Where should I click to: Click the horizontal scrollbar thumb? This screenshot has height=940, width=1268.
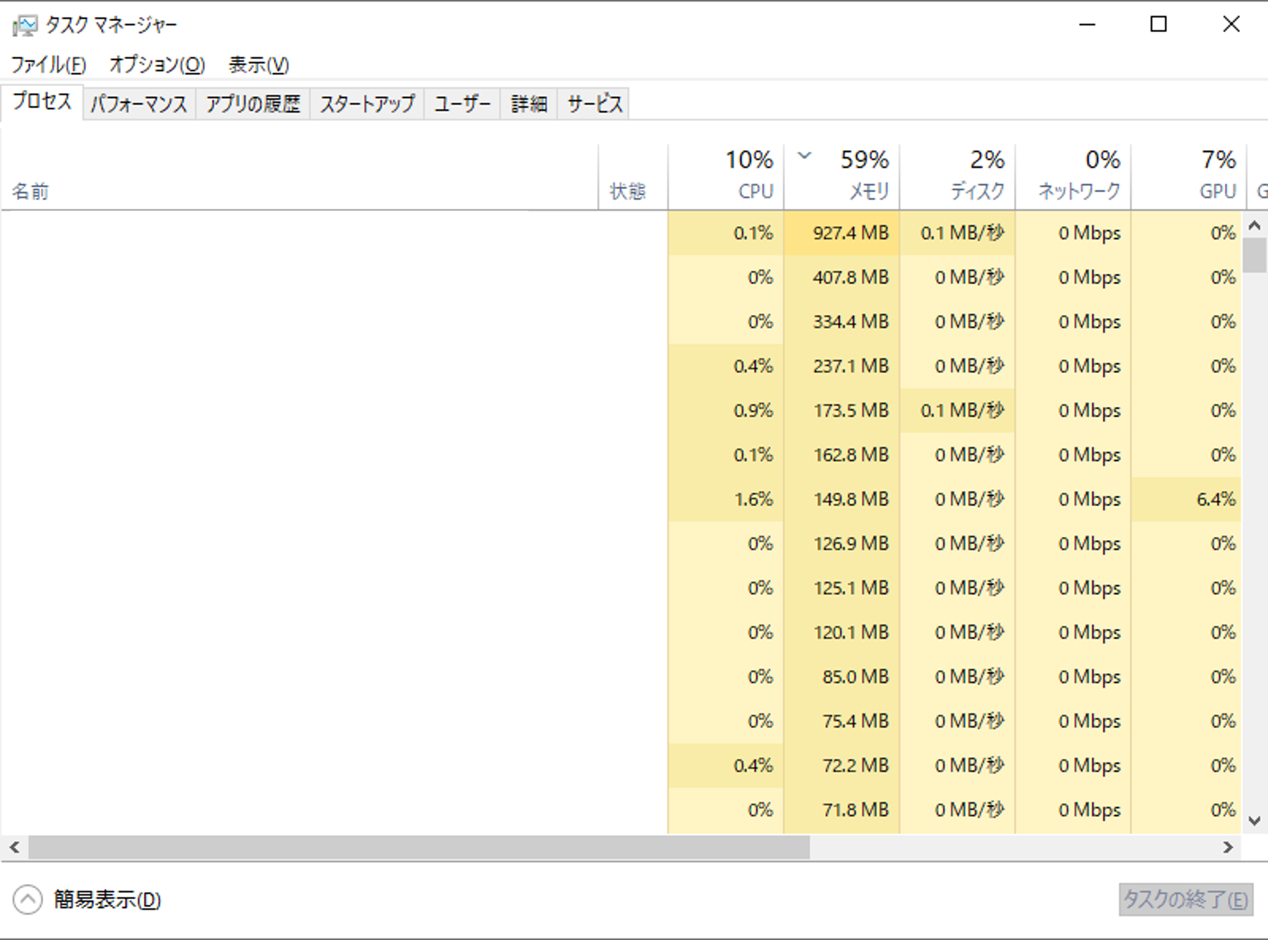[x=419, y=848]
